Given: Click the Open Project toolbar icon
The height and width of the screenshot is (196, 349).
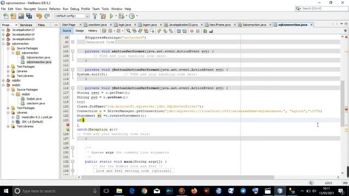Looking at the screenshot, I should click(21, 16).
